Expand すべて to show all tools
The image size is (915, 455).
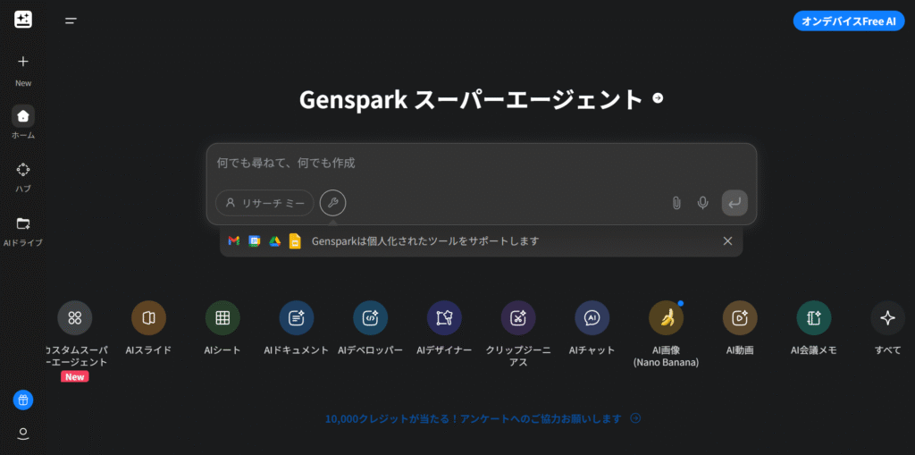coord(887,318)
